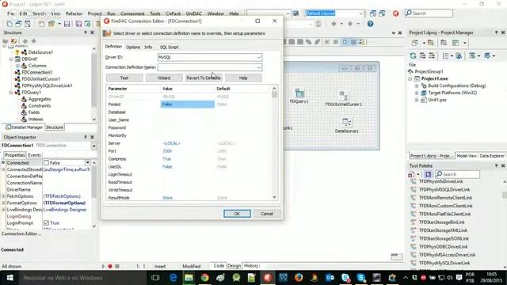Image resolution: width=507 pixels, height=285 pixels.
Task: Select DataSource1 in Structure tree
Action: tap(40, 52)
